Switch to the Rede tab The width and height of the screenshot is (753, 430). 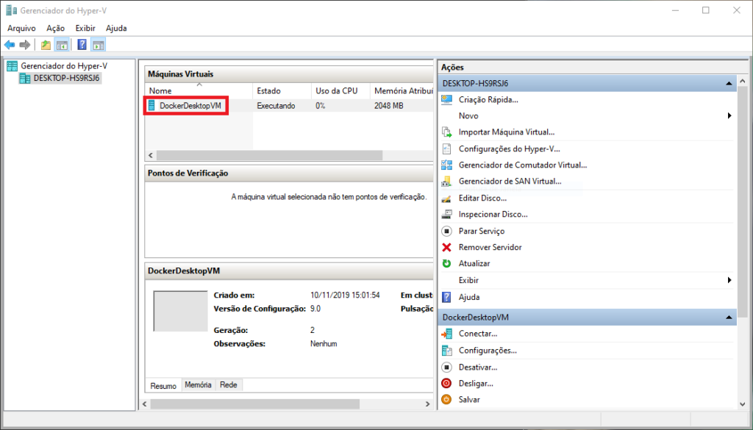[x=229, y=385]
